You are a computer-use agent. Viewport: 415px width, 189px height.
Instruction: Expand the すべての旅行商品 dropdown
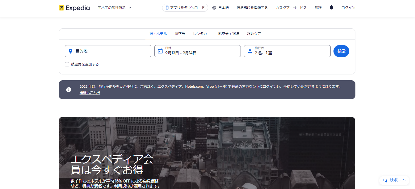[x=114, y=8]
